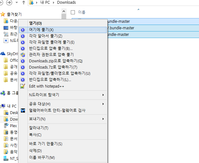Image resolution: width=199 pixels, height=163 pixels.
Task: Sort files by the 이름 column header
Action: pos(82,12)
